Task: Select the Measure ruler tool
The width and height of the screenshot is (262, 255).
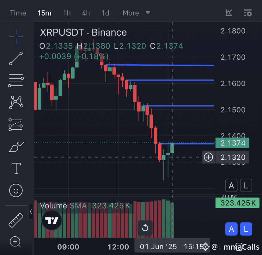Action: pos(16,220)
